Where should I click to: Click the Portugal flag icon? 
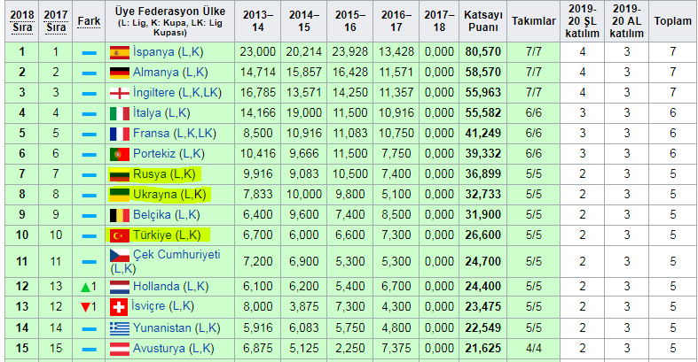(x=120, y=154)
